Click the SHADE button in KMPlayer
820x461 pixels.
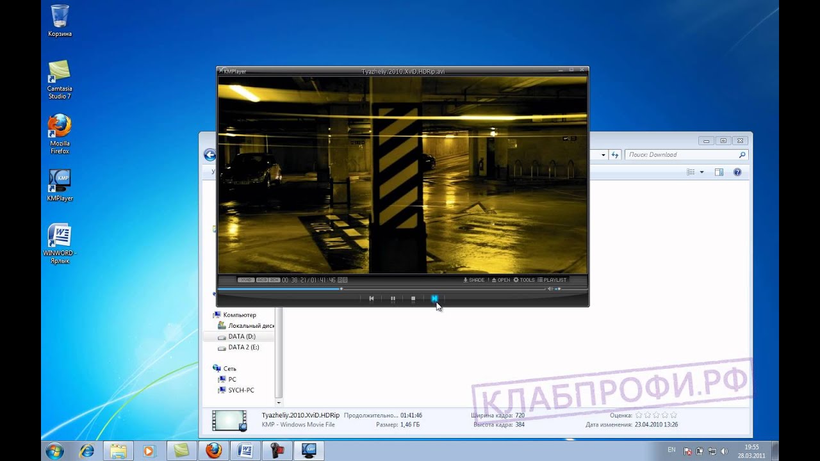click(x=473, y=280)
